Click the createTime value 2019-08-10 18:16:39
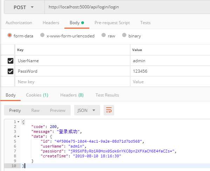 coord(97,156)
